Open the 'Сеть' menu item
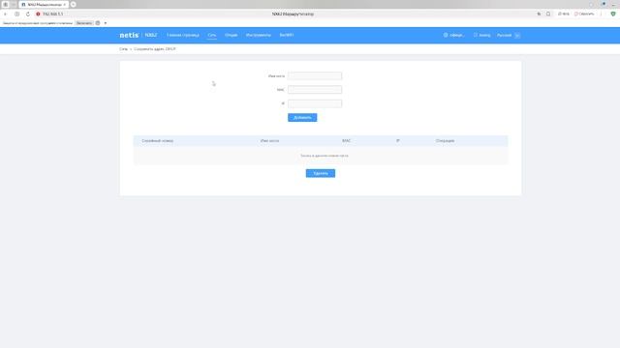The height and width of the screenshot is (348, 620). pos(212,35)
